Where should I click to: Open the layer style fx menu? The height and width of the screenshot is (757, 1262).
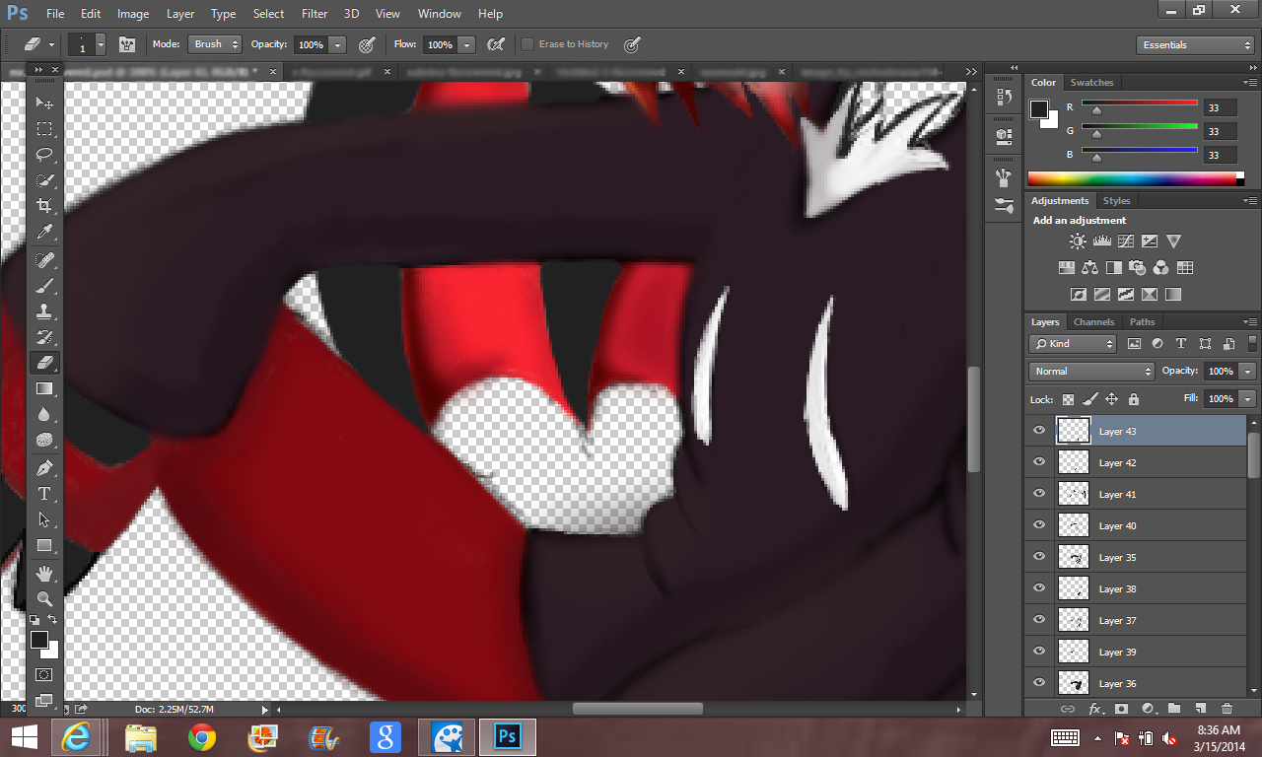(x=1094, y=709)
